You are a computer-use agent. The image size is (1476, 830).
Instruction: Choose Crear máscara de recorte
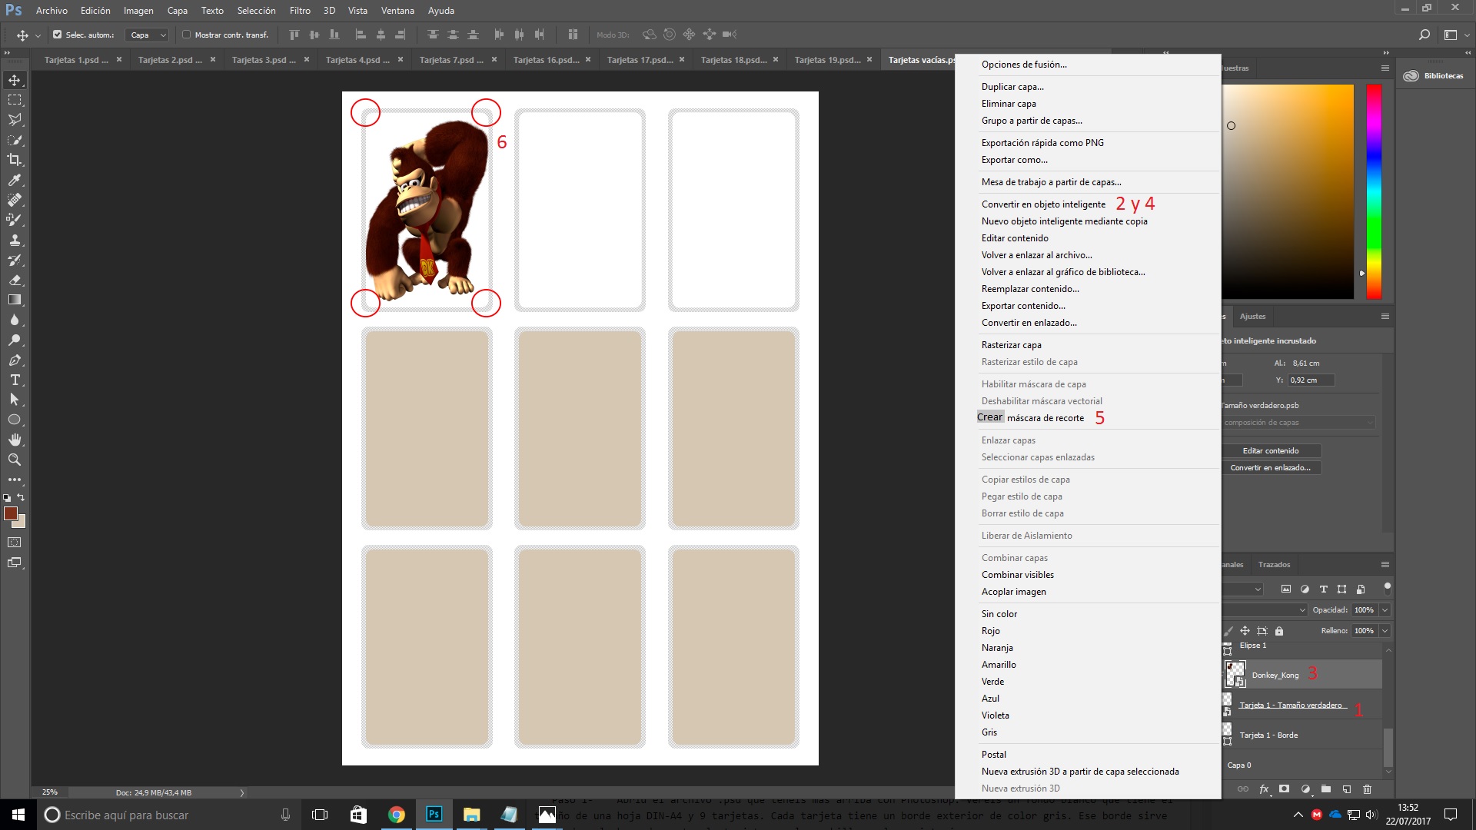[x=1030, y=418]
